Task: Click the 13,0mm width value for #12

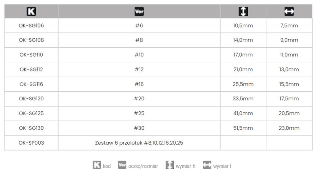Action: click(289, 69)
